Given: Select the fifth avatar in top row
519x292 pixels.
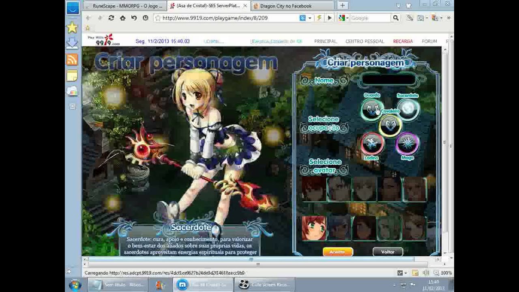Looking at the screenshot, I should pos(414,189).
